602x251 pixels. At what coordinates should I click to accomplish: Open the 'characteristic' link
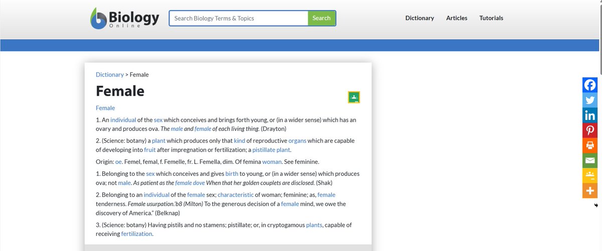(236, 195)
